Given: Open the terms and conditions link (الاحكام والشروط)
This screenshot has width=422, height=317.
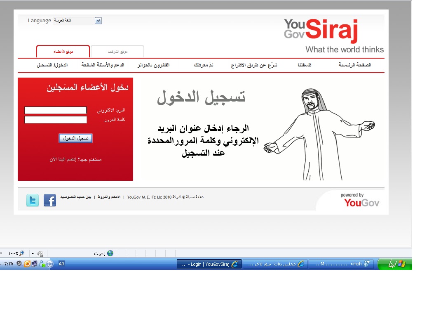Looking at the screenshot, I should [x=109, y=197].
